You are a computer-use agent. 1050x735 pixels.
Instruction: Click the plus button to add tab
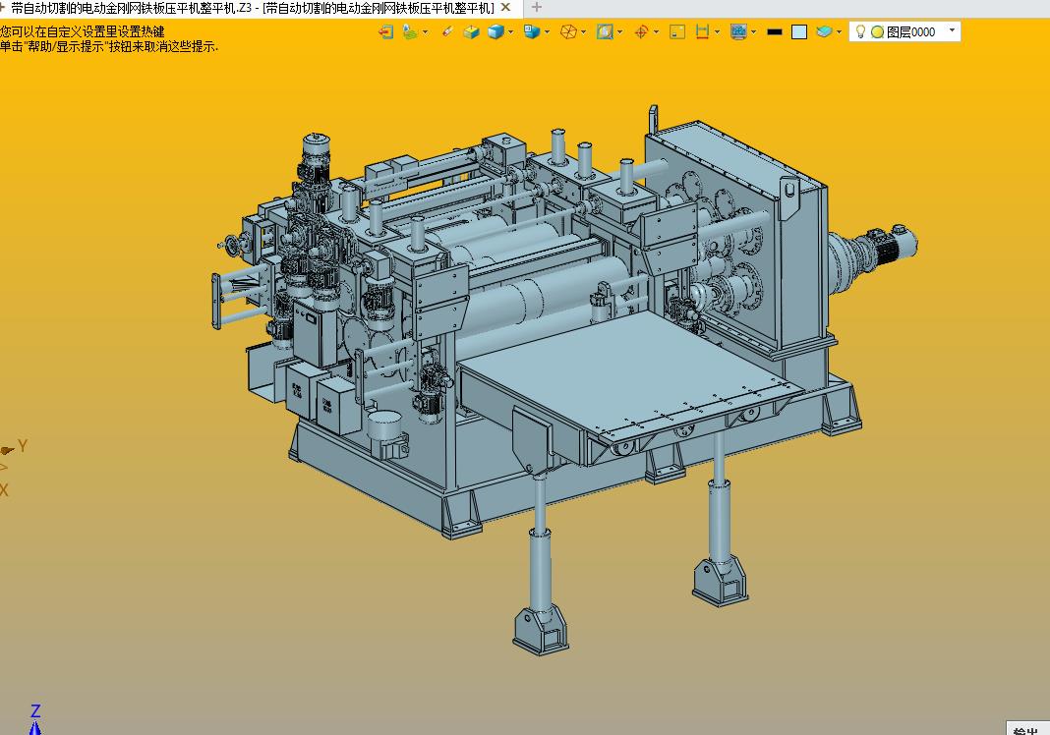point(536,7)
